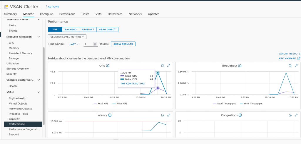
Task: Click the Export Results link
Action: click(289, 54)
